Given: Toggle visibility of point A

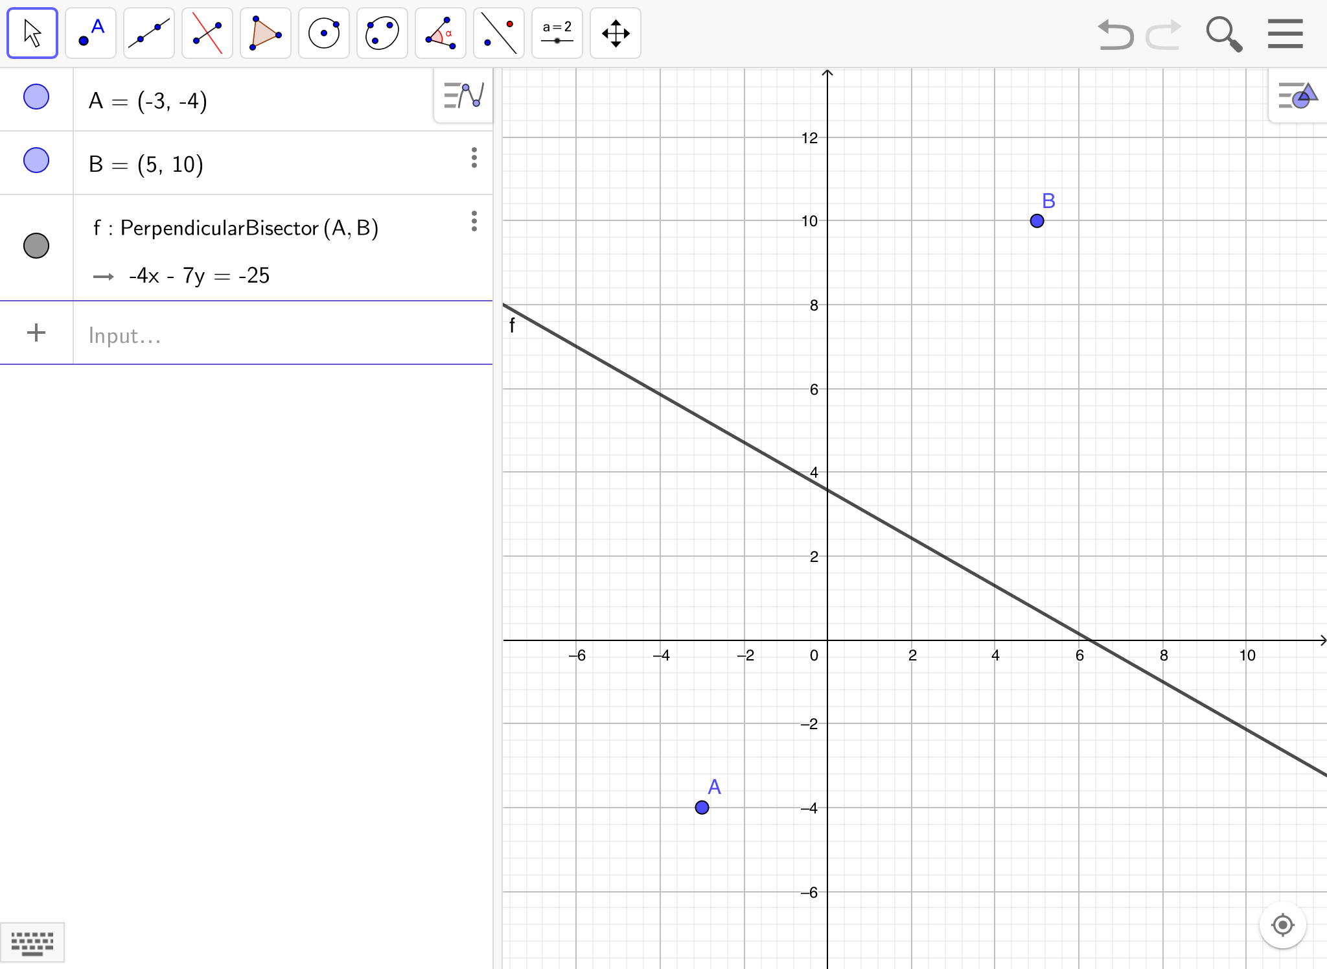Looking at the screenshot, I should [36, 97].
